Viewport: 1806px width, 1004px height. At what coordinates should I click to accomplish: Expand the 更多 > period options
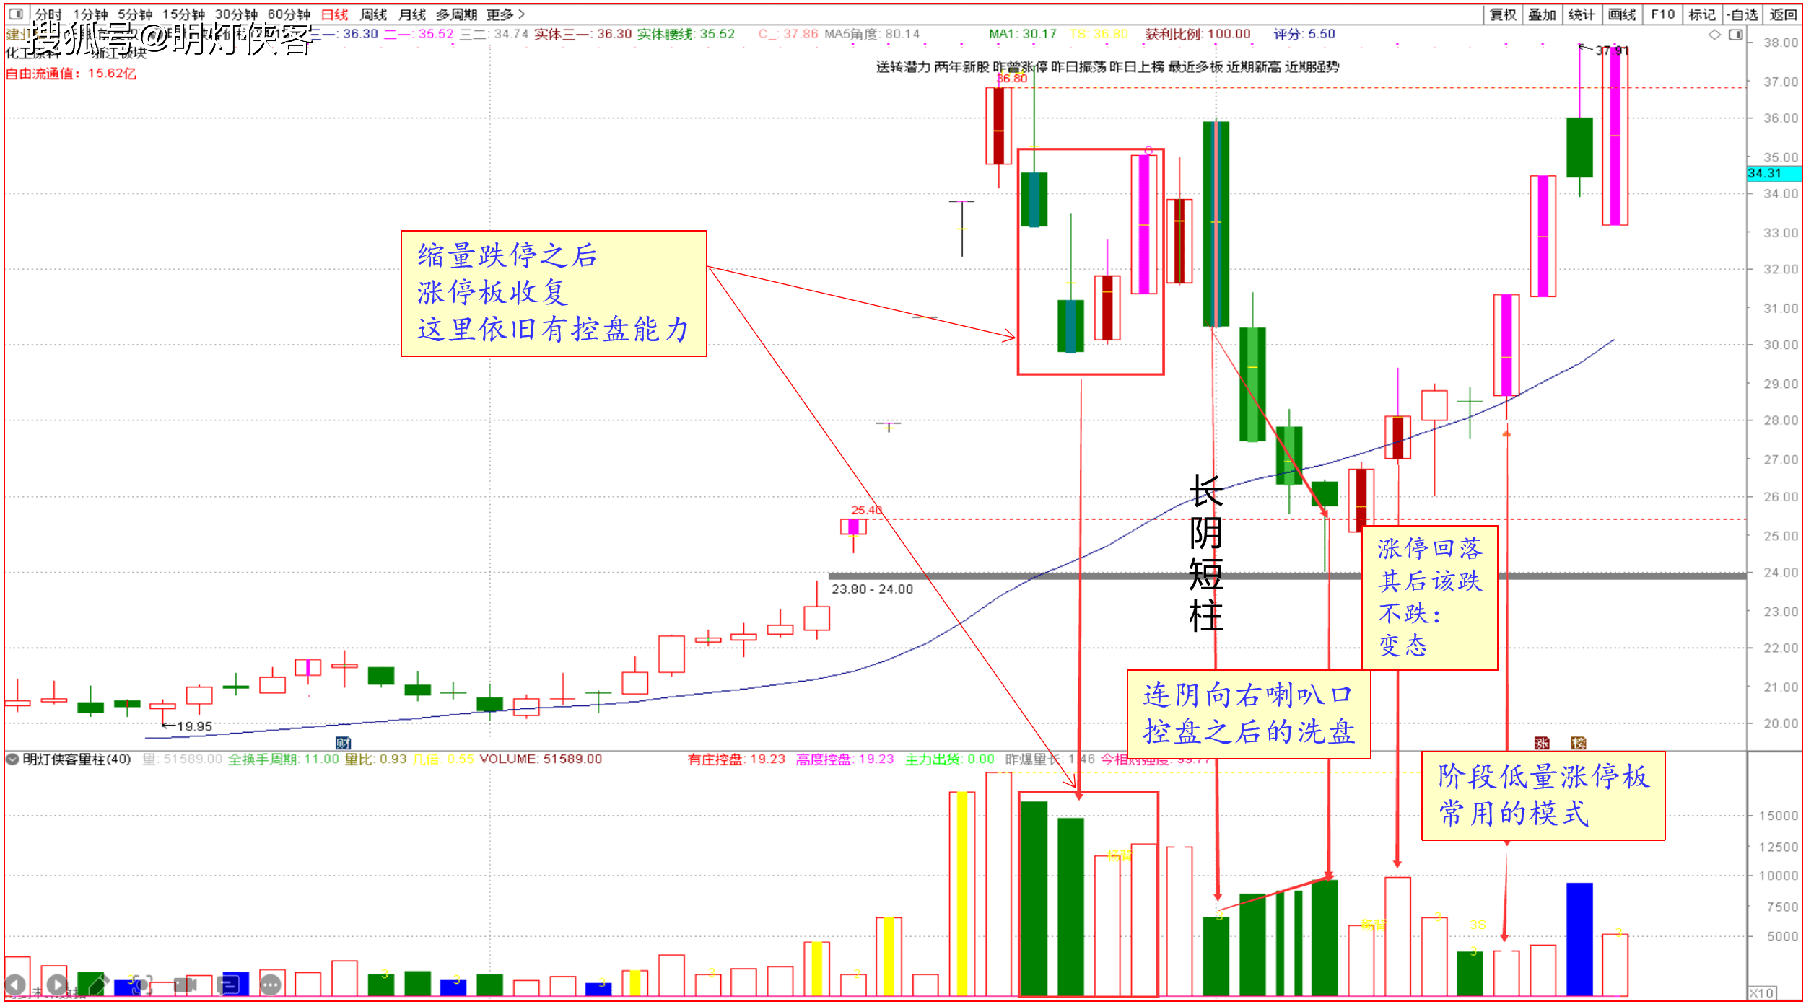tap(506, 14)
